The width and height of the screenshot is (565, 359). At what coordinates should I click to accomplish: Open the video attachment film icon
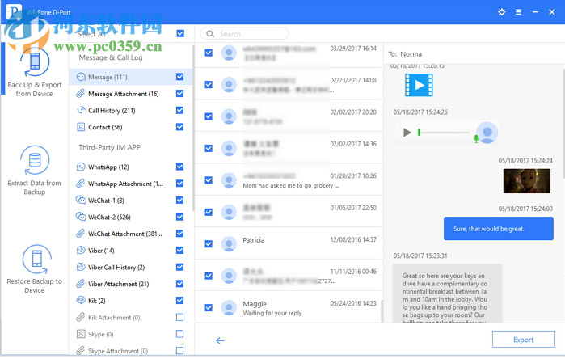[419, 85]
